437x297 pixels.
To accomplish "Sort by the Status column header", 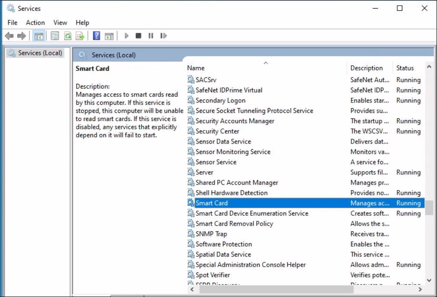I will 408,68.
